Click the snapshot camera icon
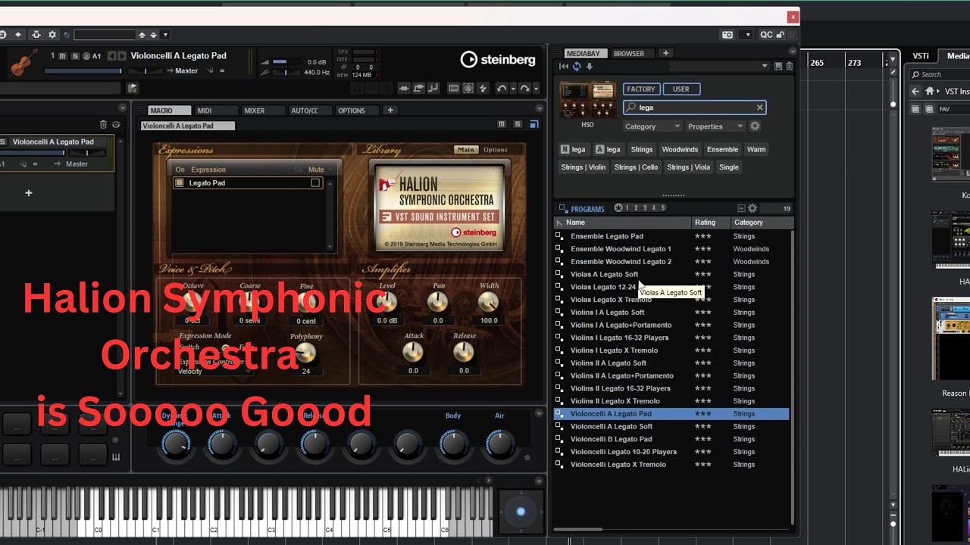 [727, 35]
